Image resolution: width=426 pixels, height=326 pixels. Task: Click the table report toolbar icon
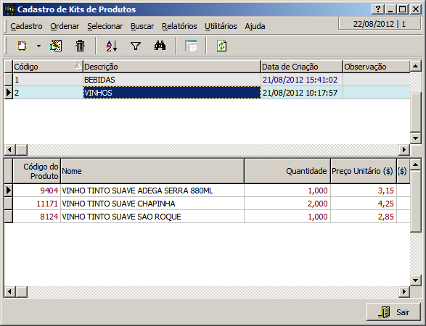tap(191, 46)
